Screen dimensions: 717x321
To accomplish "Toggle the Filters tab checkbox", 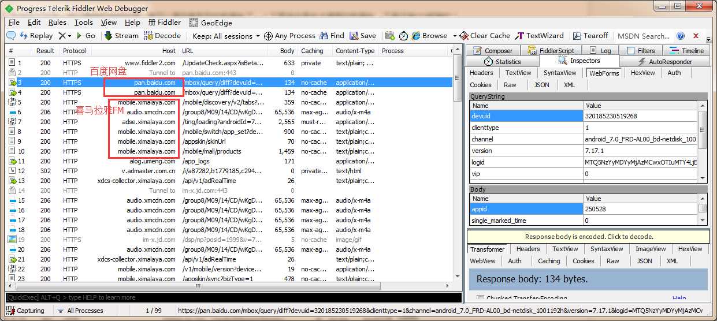I will (x=631, y=51).
